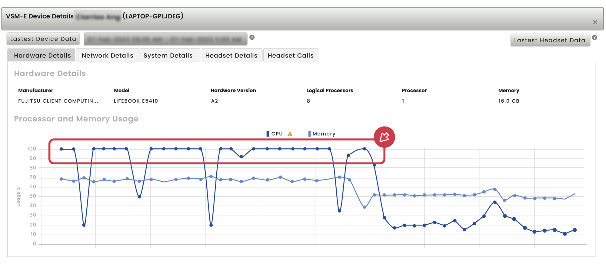
Task: Click the dark blue CPU legend swatch
Action: (268, 134)
